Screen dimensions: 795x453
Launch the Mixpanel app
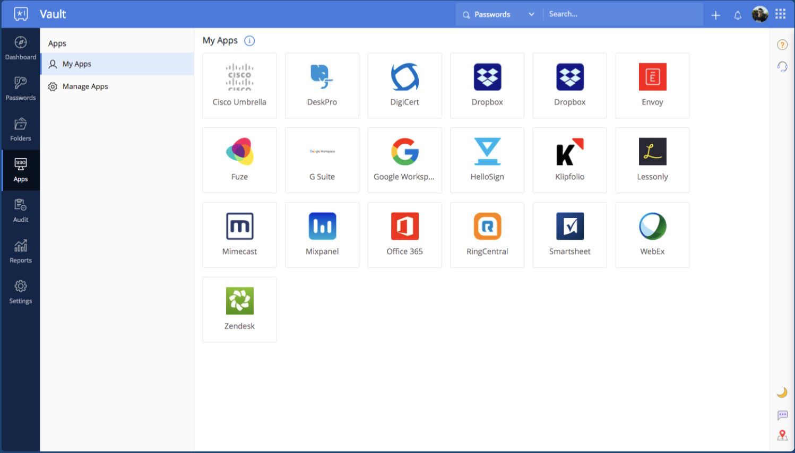pyautogui.click(x=322, y=235)
